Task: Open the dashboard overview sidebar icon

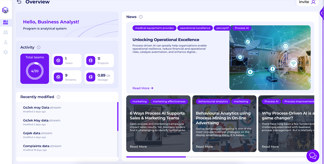Action: [5, 22]
